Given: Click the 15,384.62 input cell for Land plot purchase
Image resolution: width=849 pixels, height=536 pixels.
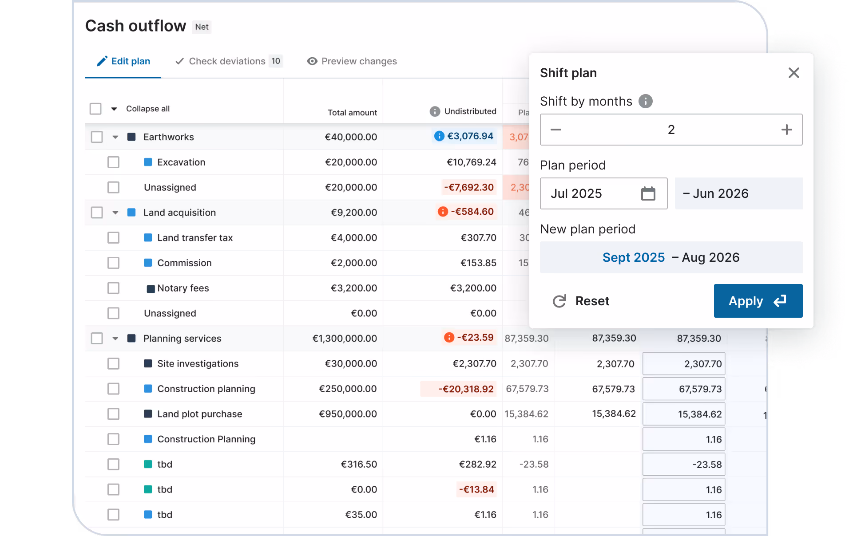Looking at the screenshot, I should 684,414.
